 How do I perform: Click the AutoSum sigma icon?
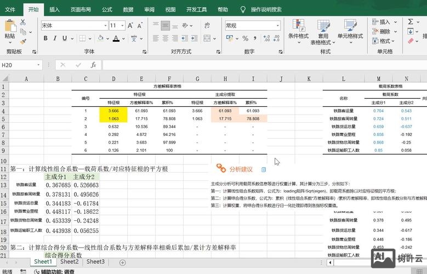(411, 22)
